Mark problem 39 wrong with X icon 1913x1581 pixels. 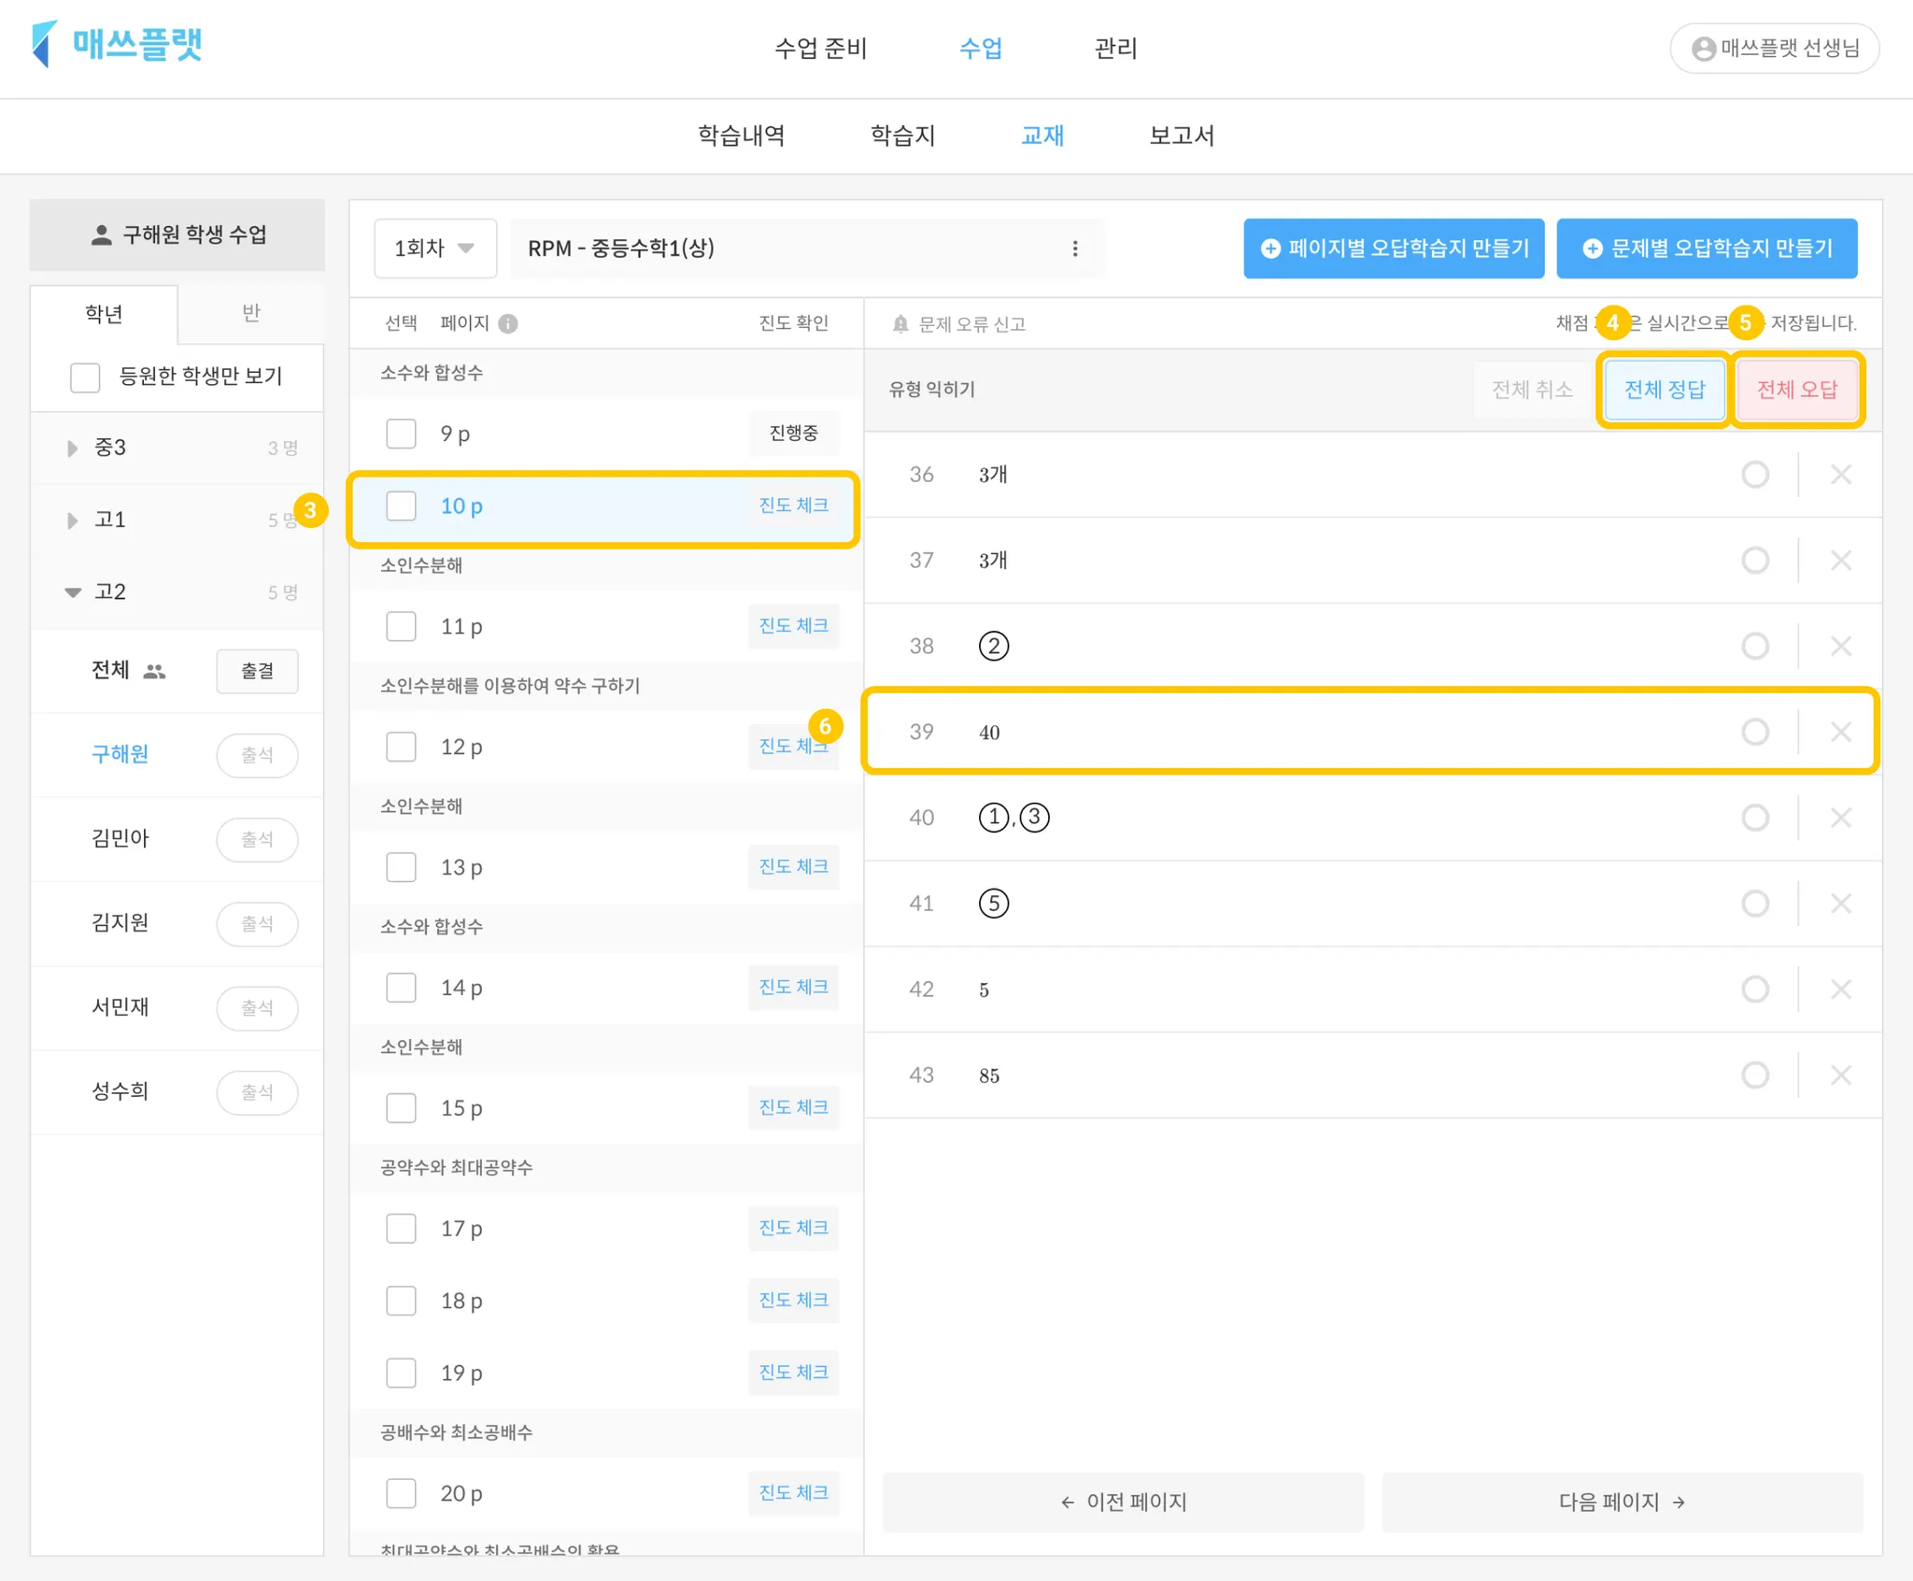tap(1840, 733)
